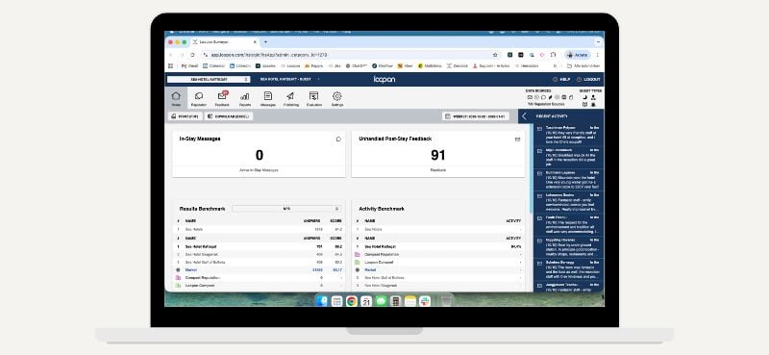Image resolution: width=769 pixels, height=355 pixels.
Task: Open the Home dashboard icon
Action: 176,98
